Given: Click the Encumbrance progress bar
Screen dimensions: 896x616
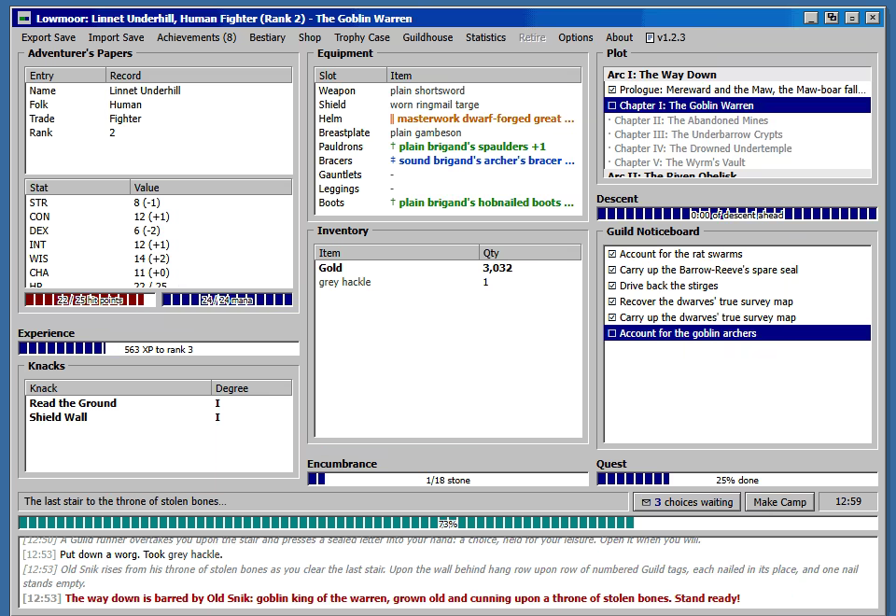Looking at the screenshot, I should [x=447, y=480].
